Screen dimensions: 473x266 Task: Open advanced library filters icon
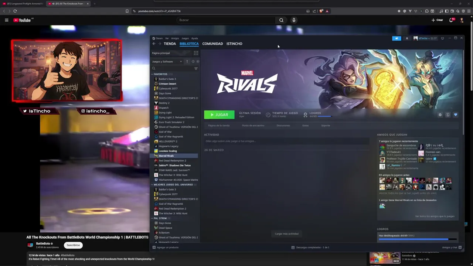(x=196, y=68)
